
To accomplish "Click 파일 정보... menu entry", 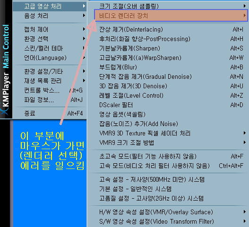I will 50,100.
